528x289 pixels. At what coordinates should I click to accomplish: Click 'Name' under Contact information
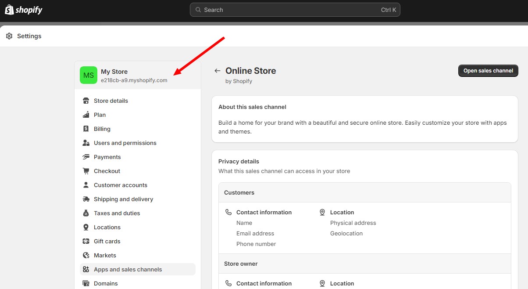[x=244, y=223]
